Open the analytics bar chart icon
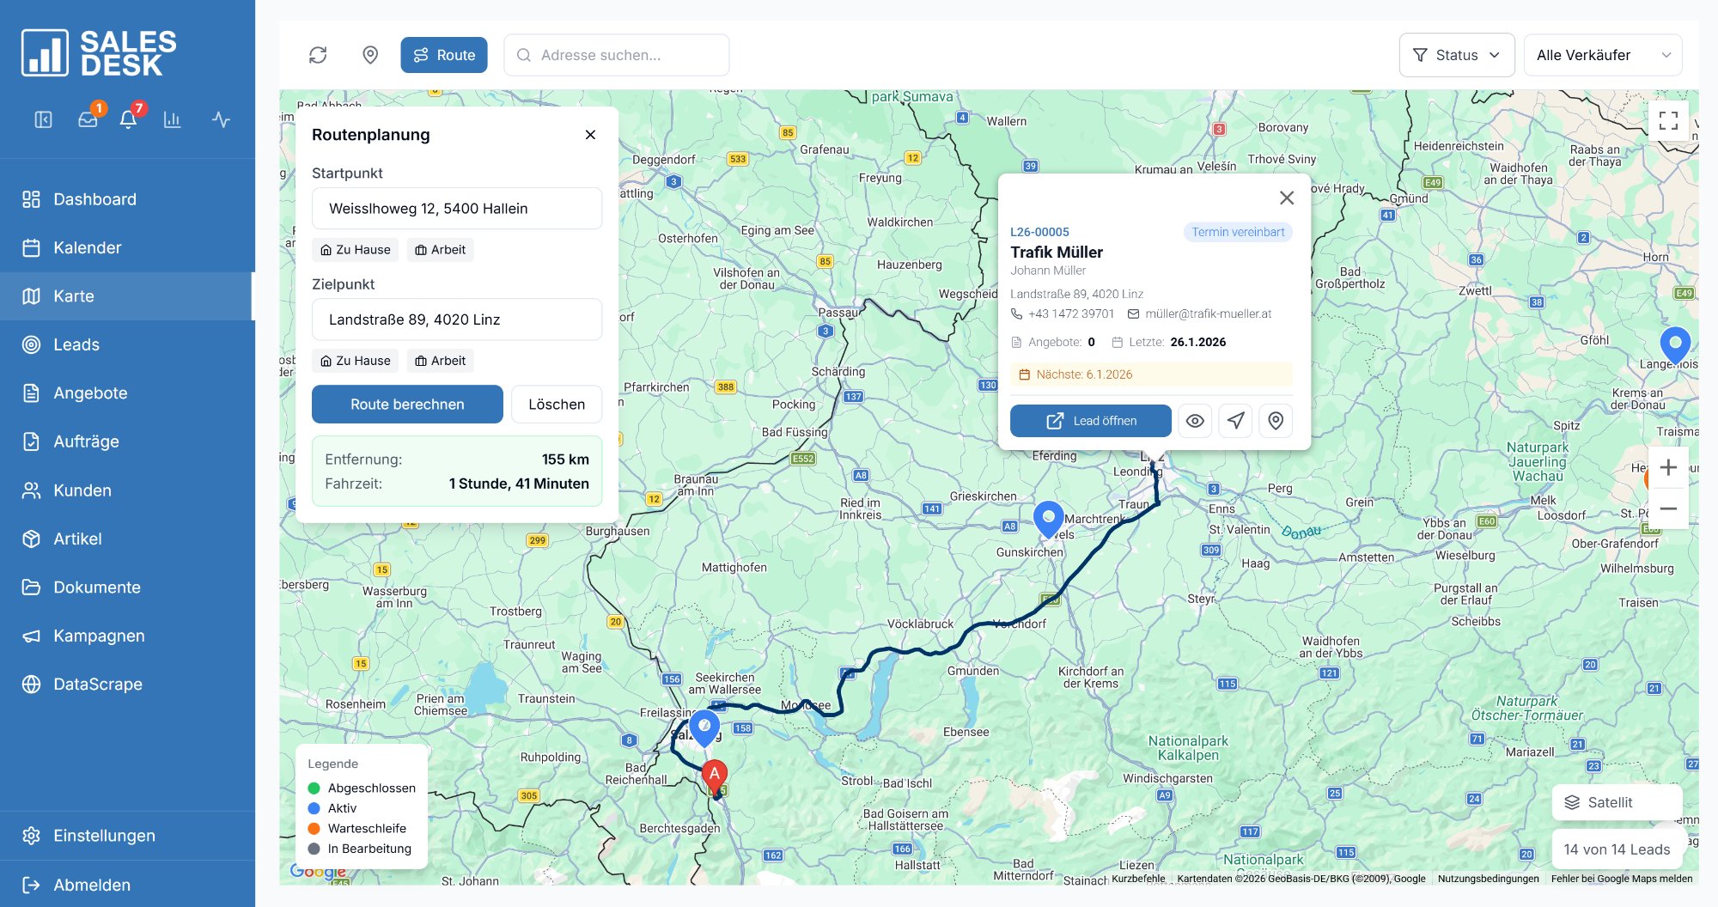The height and width of the screenshot is (907, 1718). pos(173,120)
